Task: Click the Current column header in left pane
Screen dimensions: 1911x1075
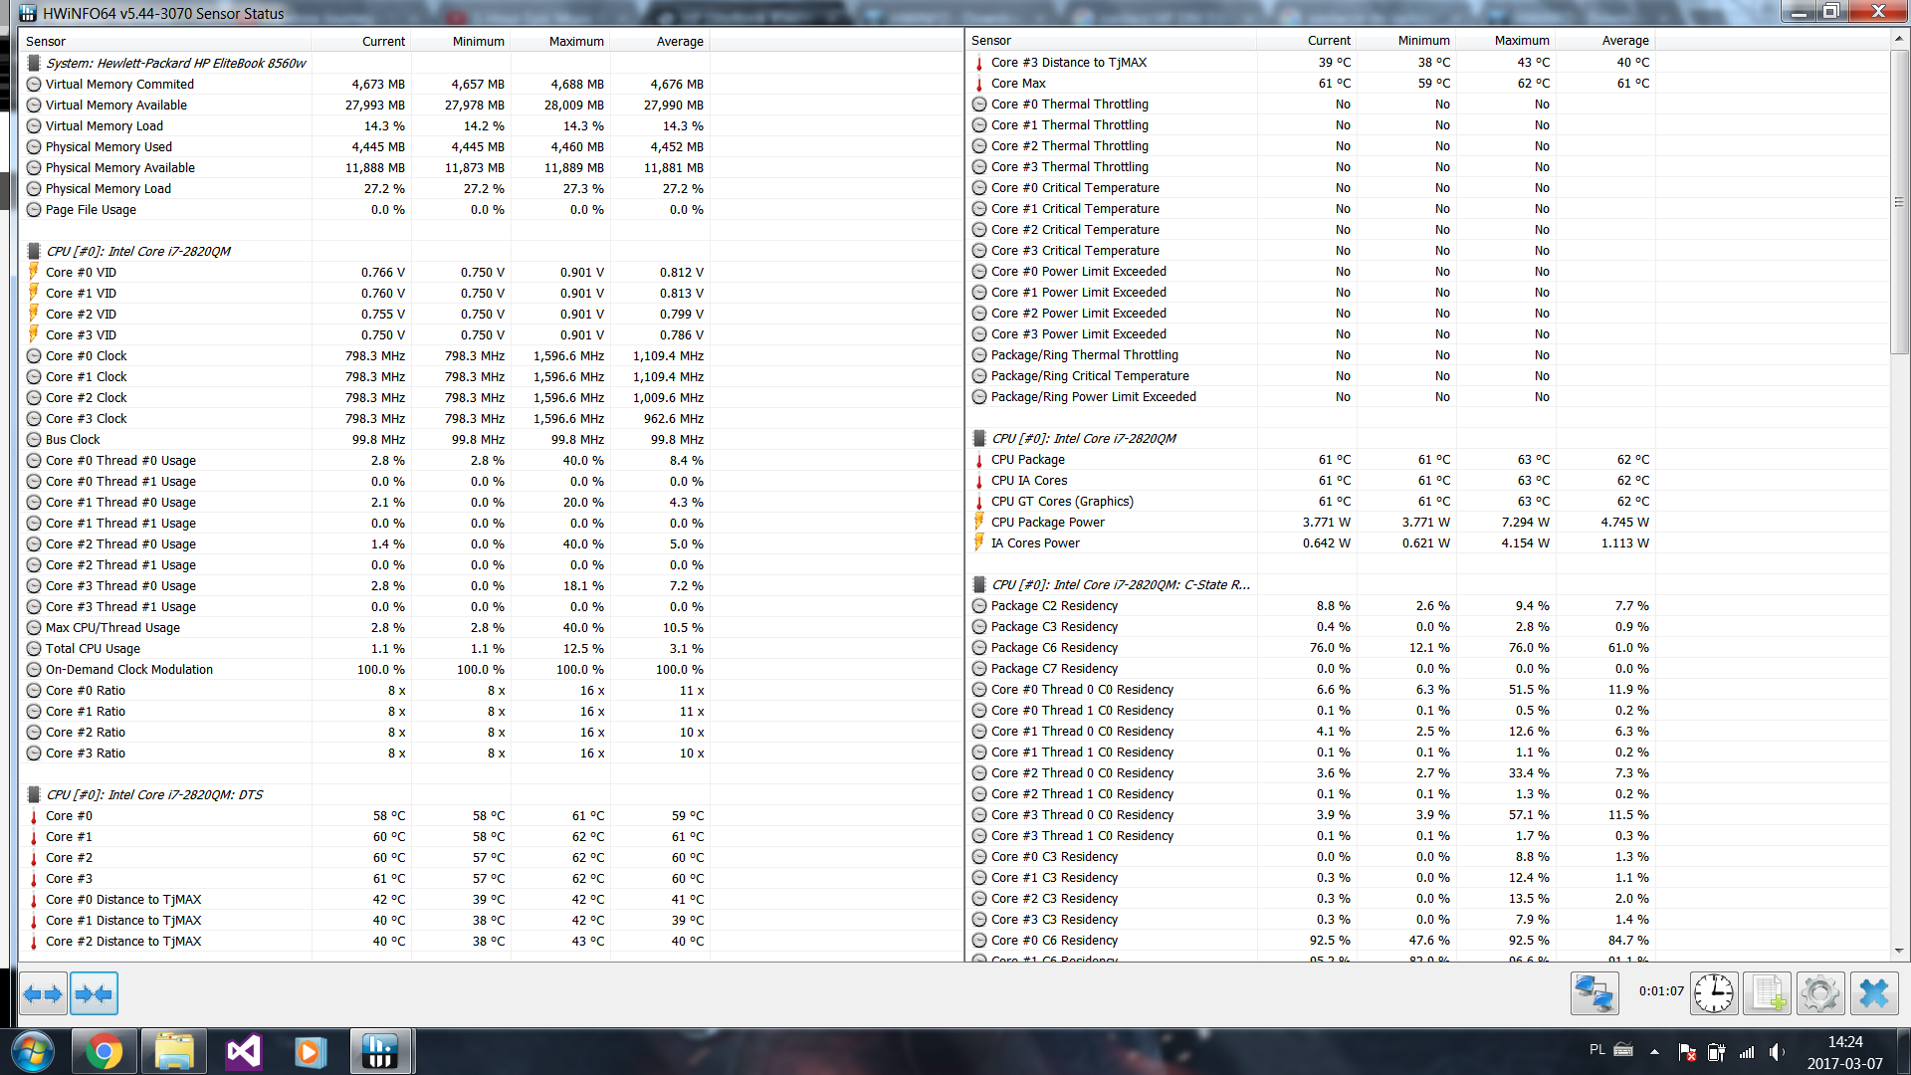Action: pyautogui.click(x=361, y=41)
